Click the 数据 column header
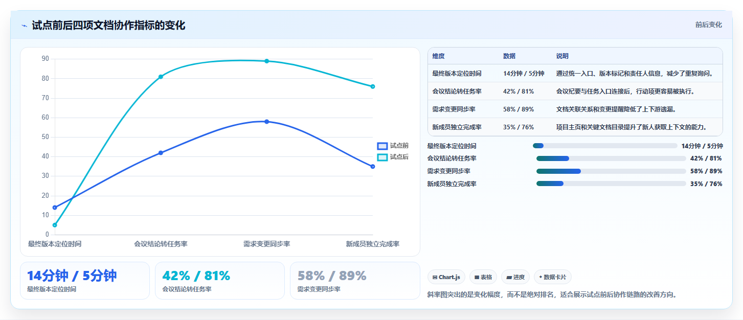 [509, 56]
